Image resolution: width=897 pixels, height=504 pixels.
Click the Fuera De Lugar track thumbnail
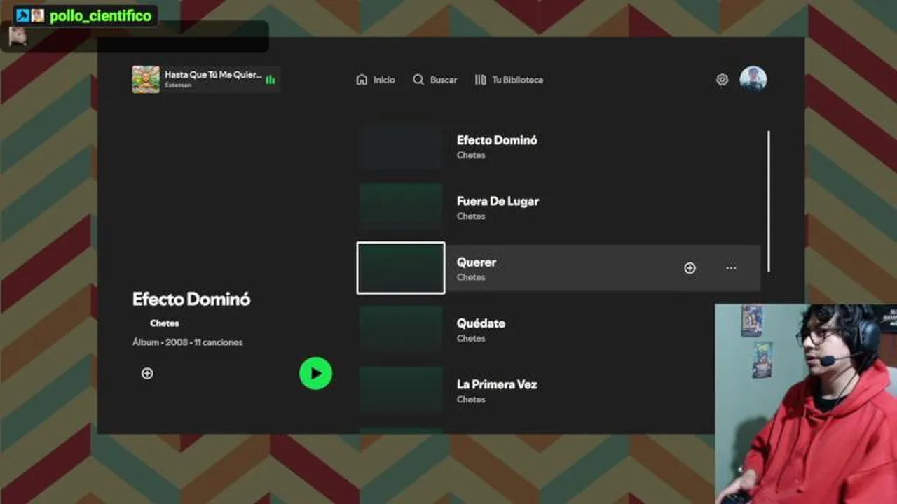[401, 207]
